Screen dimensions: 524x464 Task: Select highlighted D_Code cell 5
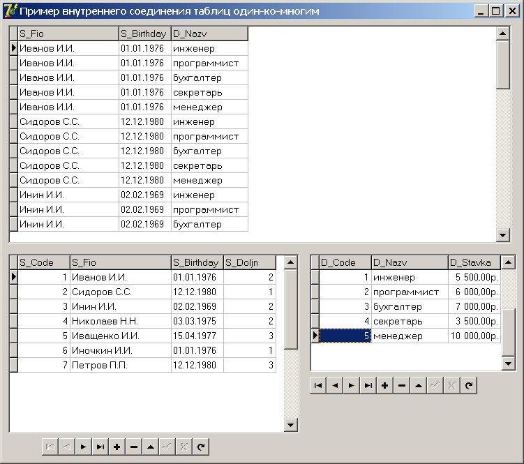tap(345, 336)
